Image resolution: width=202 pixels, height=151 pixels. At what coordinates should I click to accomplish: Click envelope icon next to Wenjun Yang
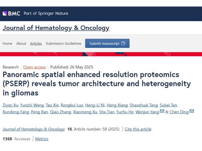[x=162, y=111]
